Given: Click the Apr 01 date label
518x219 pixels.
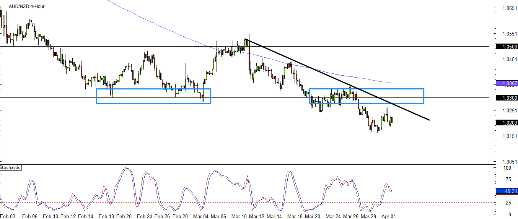Looking at the screenshot, I should (x=389, y=216).
